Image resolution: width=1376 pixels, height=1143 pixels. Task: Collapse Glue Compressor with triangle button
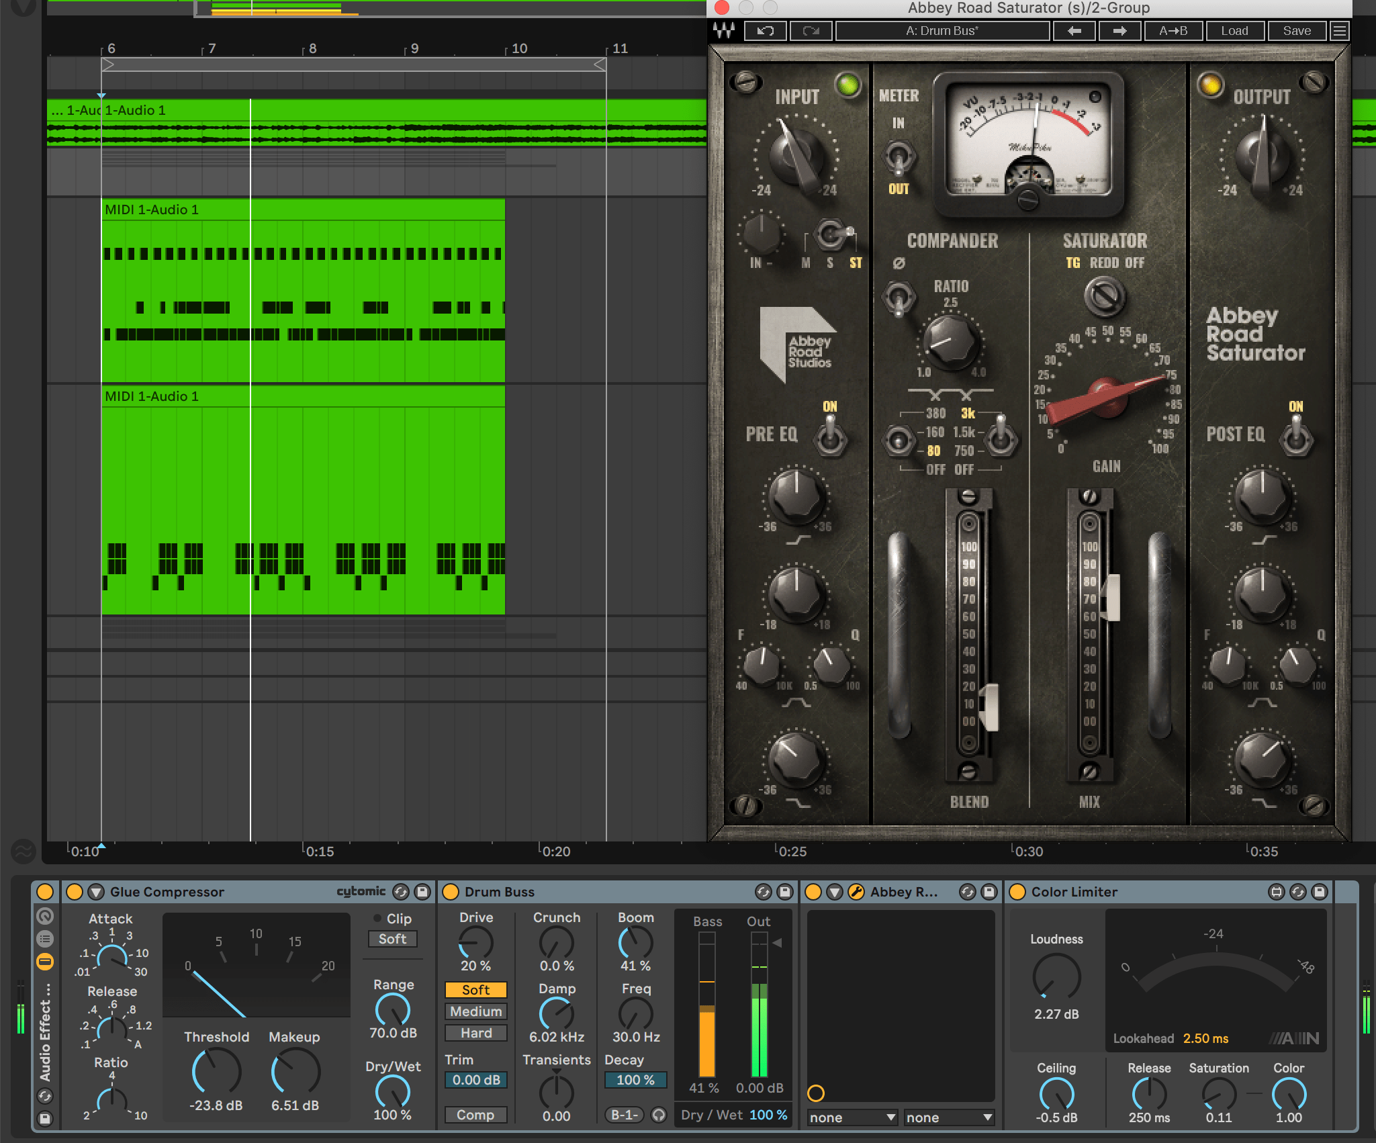point(96,892)
